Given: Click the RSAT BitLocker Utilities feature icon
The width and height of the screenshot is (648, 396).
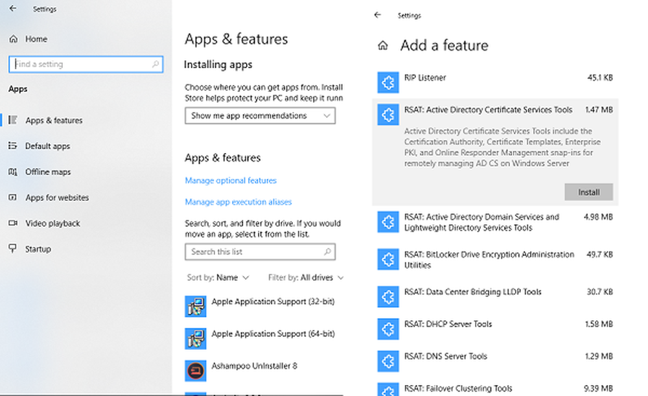Looking at the screenshot, I should tap(388, 260).
